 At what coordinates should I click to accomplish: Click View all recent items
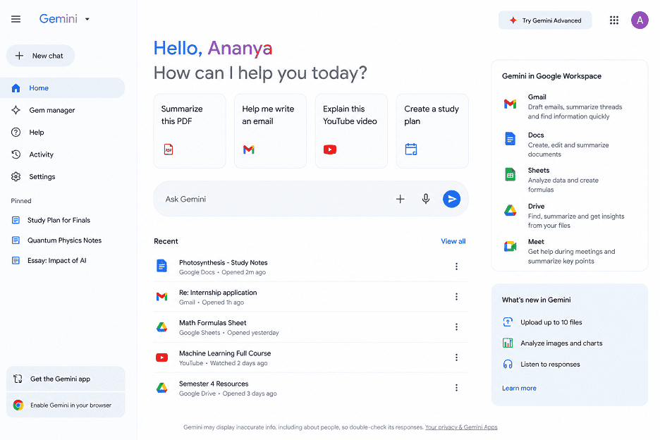[453, 241]
